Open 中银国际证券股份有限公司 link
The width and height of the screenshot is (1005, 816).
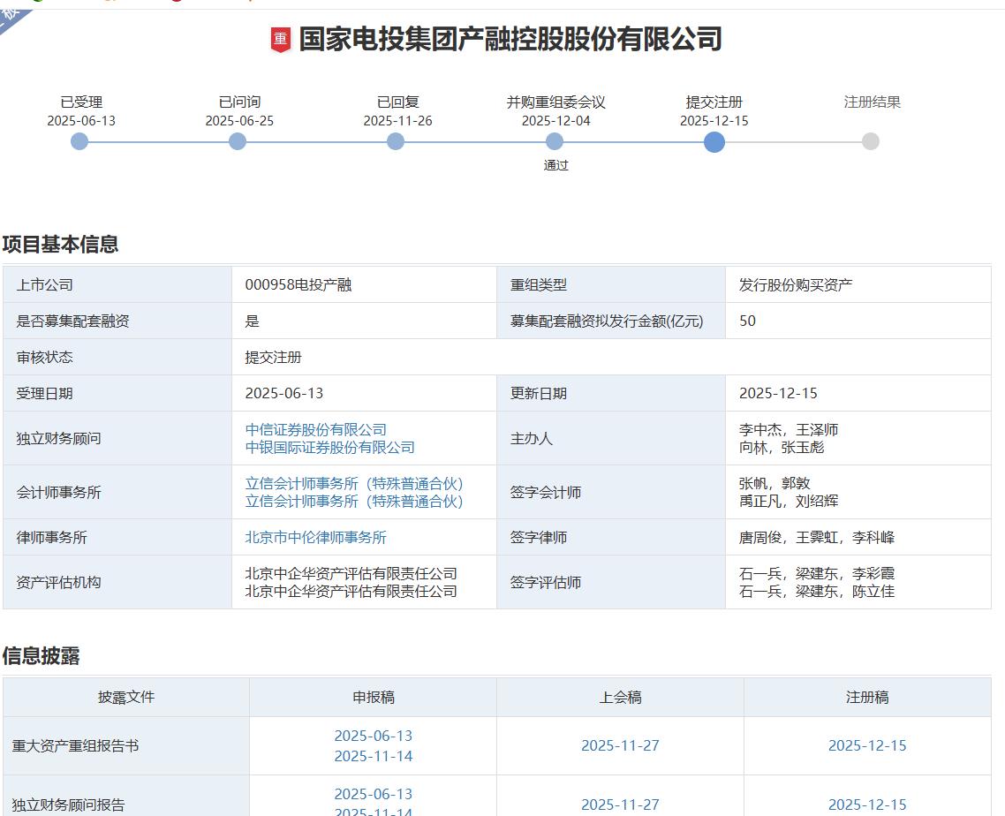click(330, 448)
